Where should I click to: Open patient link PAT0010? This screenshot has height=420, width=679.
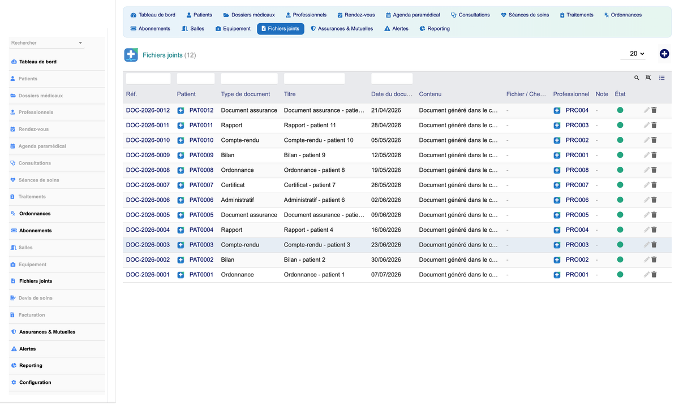coord(201,140)
